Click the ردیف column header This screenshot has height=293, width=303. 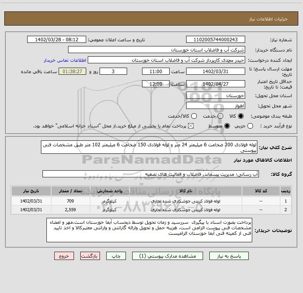286,191
